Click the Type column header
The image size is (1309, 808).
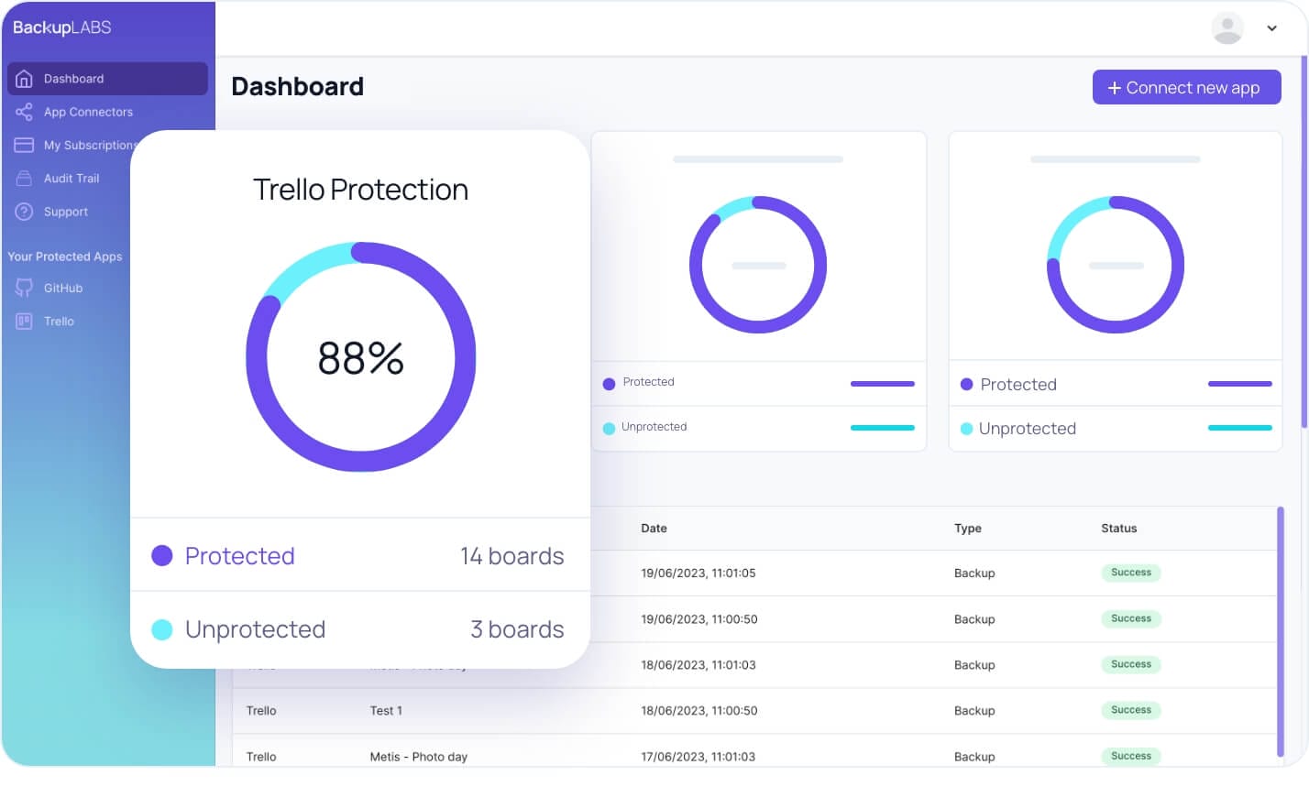click(x=967, y=529)
